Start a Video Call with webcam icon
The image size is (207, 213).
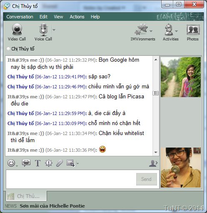point(17,32)
